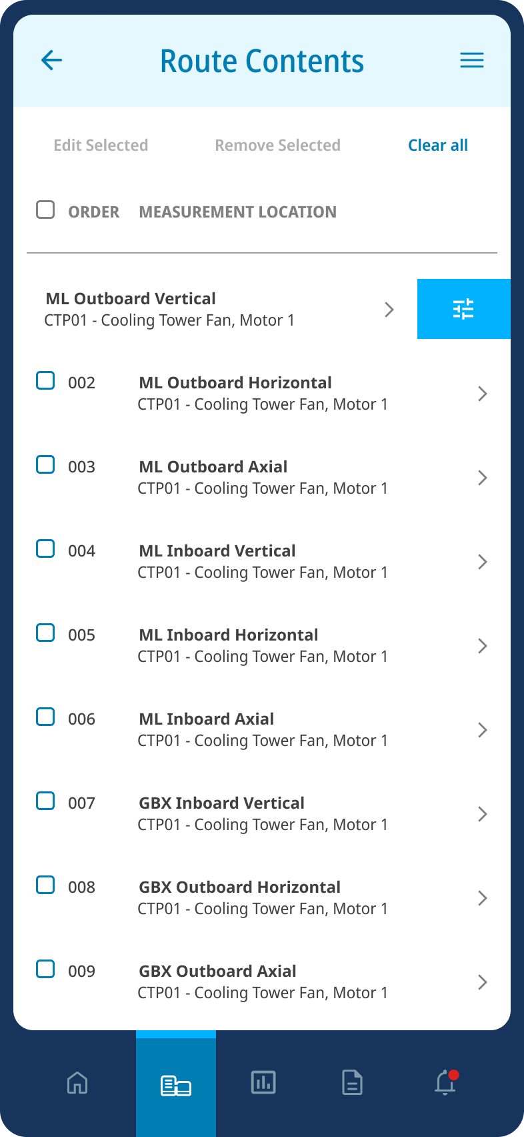Select GBX Outboard Axial list item
This screenshot has height=1137, width=524.
[x=262, y=982]
